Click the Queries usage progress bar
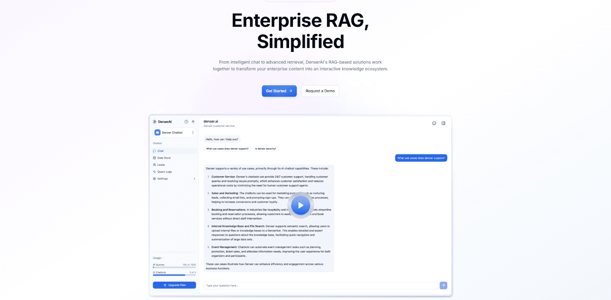The width and height of the screenshot is (611, 300). click(x=175, y=267)
